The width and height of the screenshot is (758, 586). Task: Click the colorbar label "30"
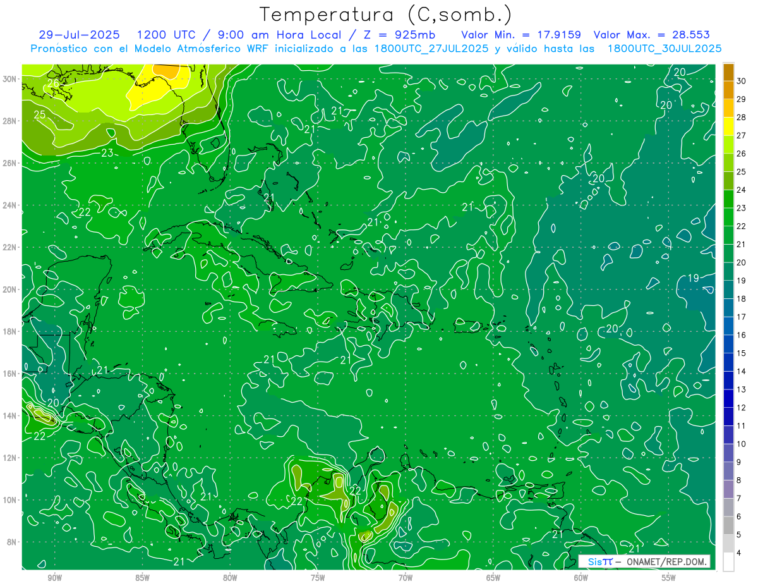[742, 81]
